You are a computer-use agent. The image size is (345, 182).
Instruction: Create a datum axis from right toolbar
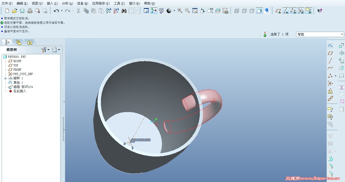[x=330, y=61]
